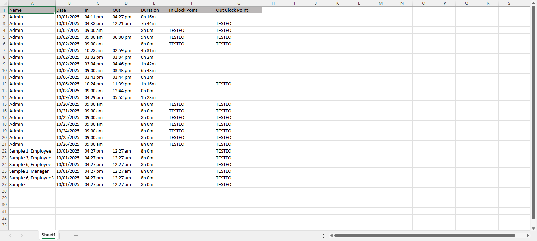Add a new sheet with plus icon
The image size is (537, 241).
[x=76, y=235]
